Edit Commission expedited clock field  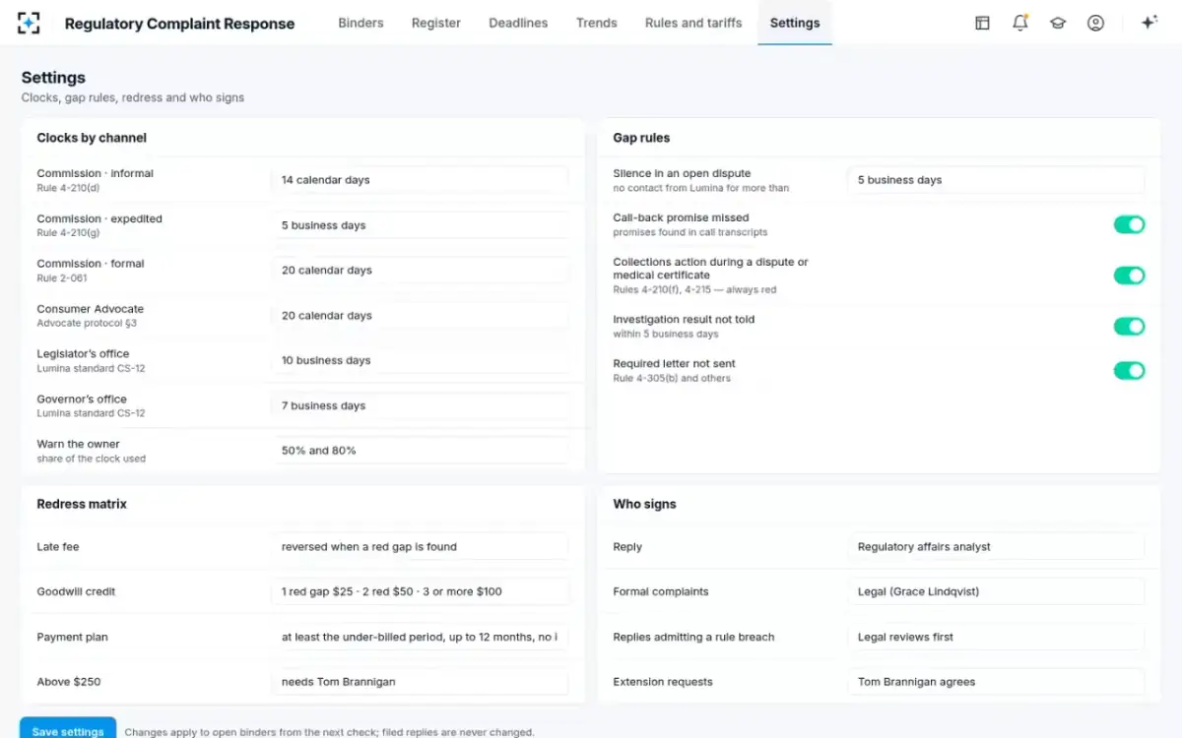pyautogui.click(x=420, y=225)
